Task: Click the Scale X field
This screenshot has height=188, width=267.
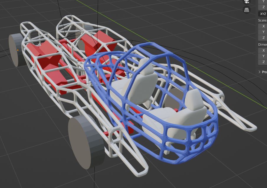Action: click(263, 26)
